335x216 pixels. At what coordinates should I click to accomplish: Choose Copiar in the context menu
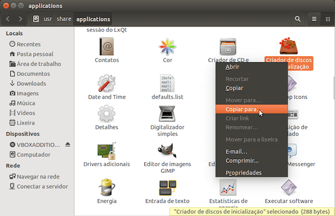click(252, 88)
